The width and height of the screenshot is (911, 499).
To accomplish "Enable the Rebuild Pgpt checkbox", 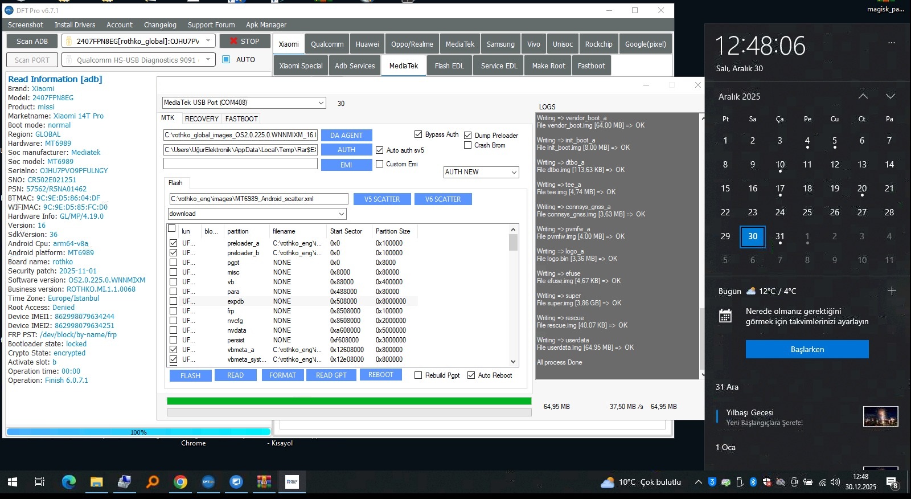I will 418,375.
